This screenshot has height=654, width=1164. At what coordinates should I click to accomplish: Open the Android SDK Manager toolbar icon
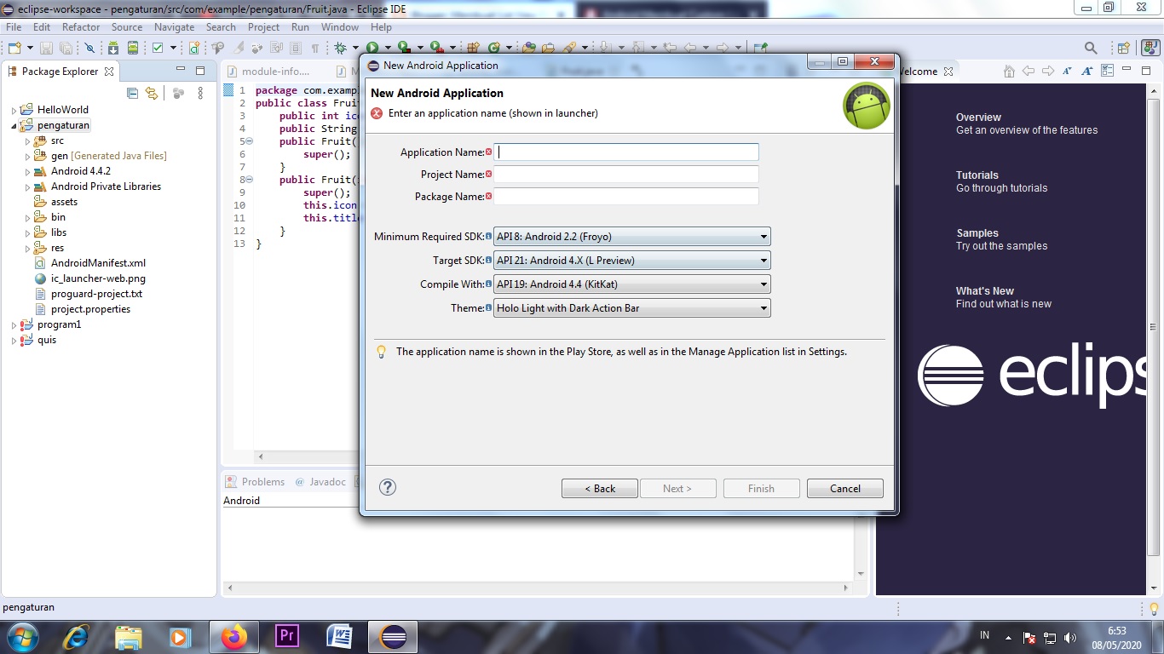point(112,48)
